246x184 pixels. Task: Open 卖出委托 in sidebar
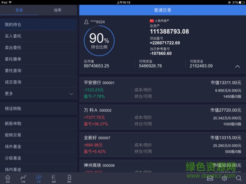[x=38, y=48]
